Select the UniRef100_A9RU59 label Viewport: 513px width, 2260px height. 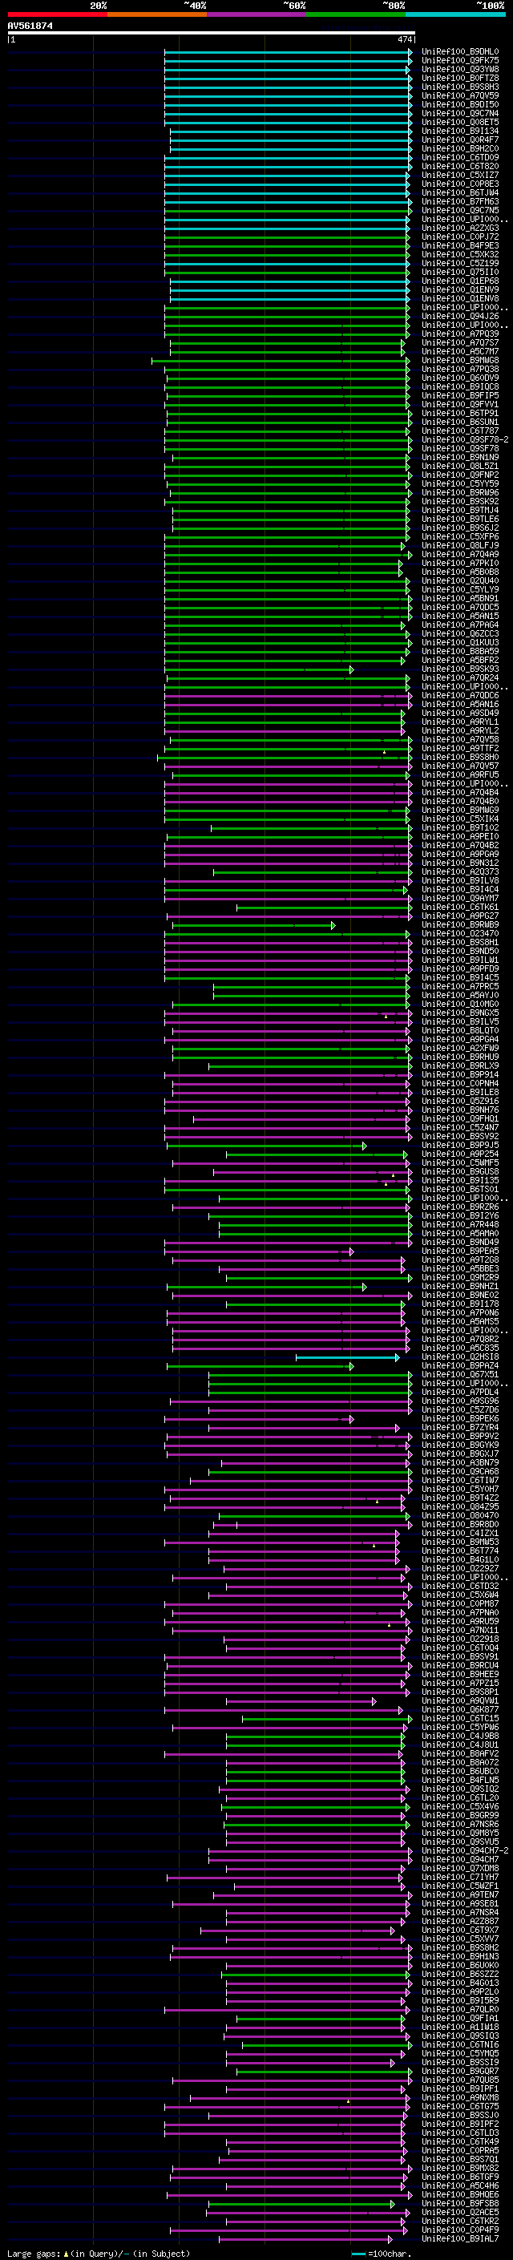click(x=459, y=1621)
